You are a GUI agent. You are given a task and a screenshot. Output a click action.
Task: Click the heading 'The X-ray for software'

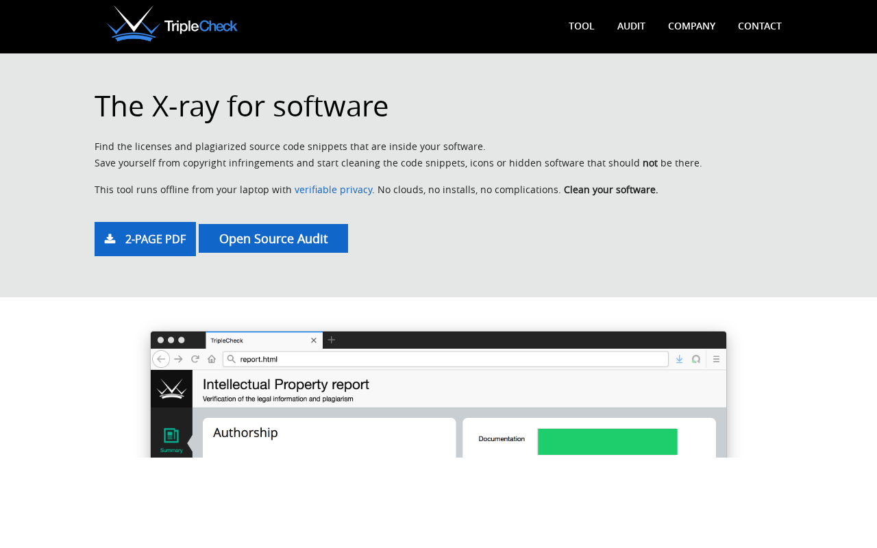coord(242,106)
